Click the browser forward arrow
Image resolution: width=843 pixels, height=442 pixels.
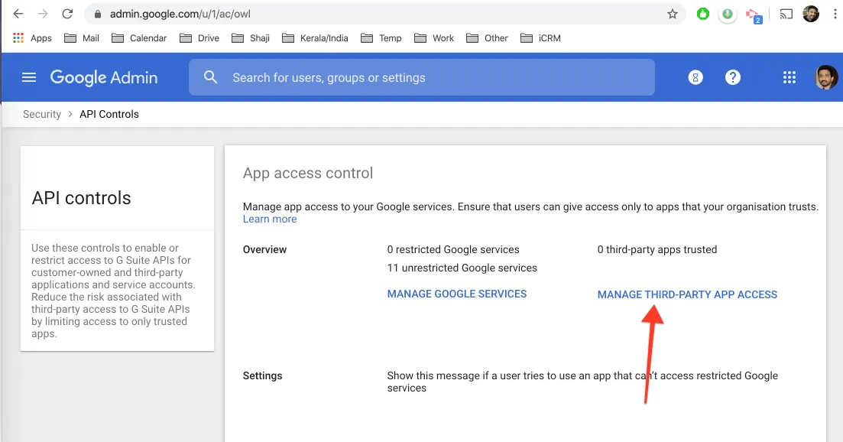click(43, 14)
